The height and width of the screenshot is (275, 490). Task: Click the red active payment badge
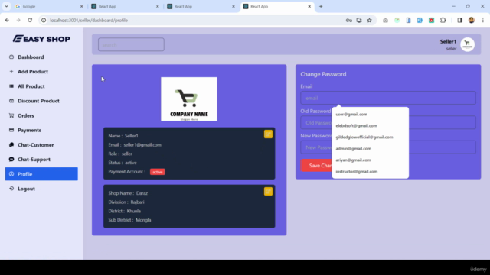(x=158, y=172)
